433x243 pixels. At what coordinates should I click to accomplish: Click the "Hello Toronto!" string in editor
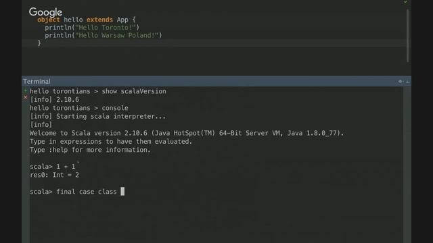click(x=106, y=28)
